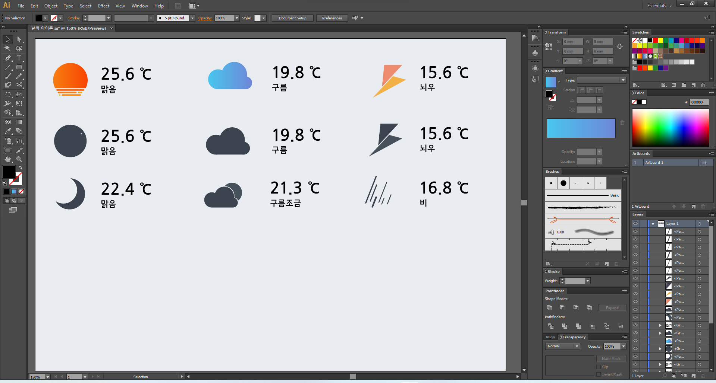Select the Scissors tool
This screenshot has height=383, width=716.
coord(19,85)
